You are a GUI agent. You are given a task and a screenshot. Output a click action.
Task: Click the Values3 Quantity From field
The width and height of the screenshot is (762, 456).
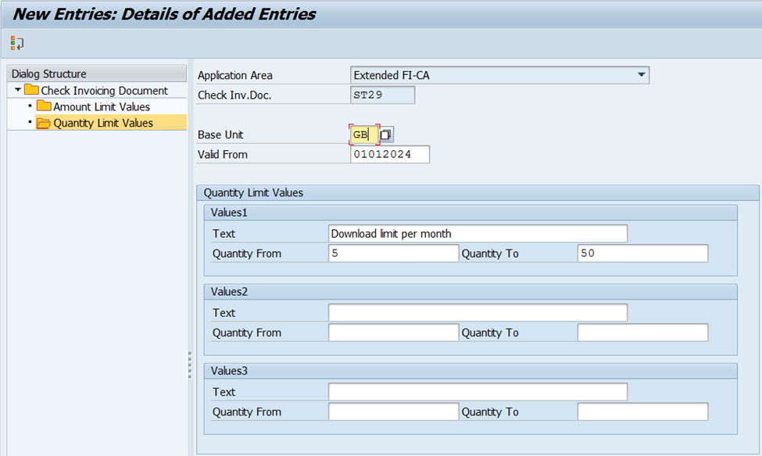[x=393, y=412]
